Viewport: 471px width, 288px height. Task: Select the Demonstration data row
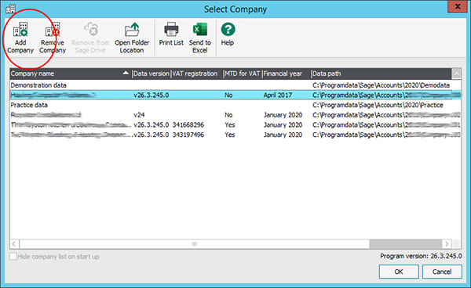pos(235,85)
